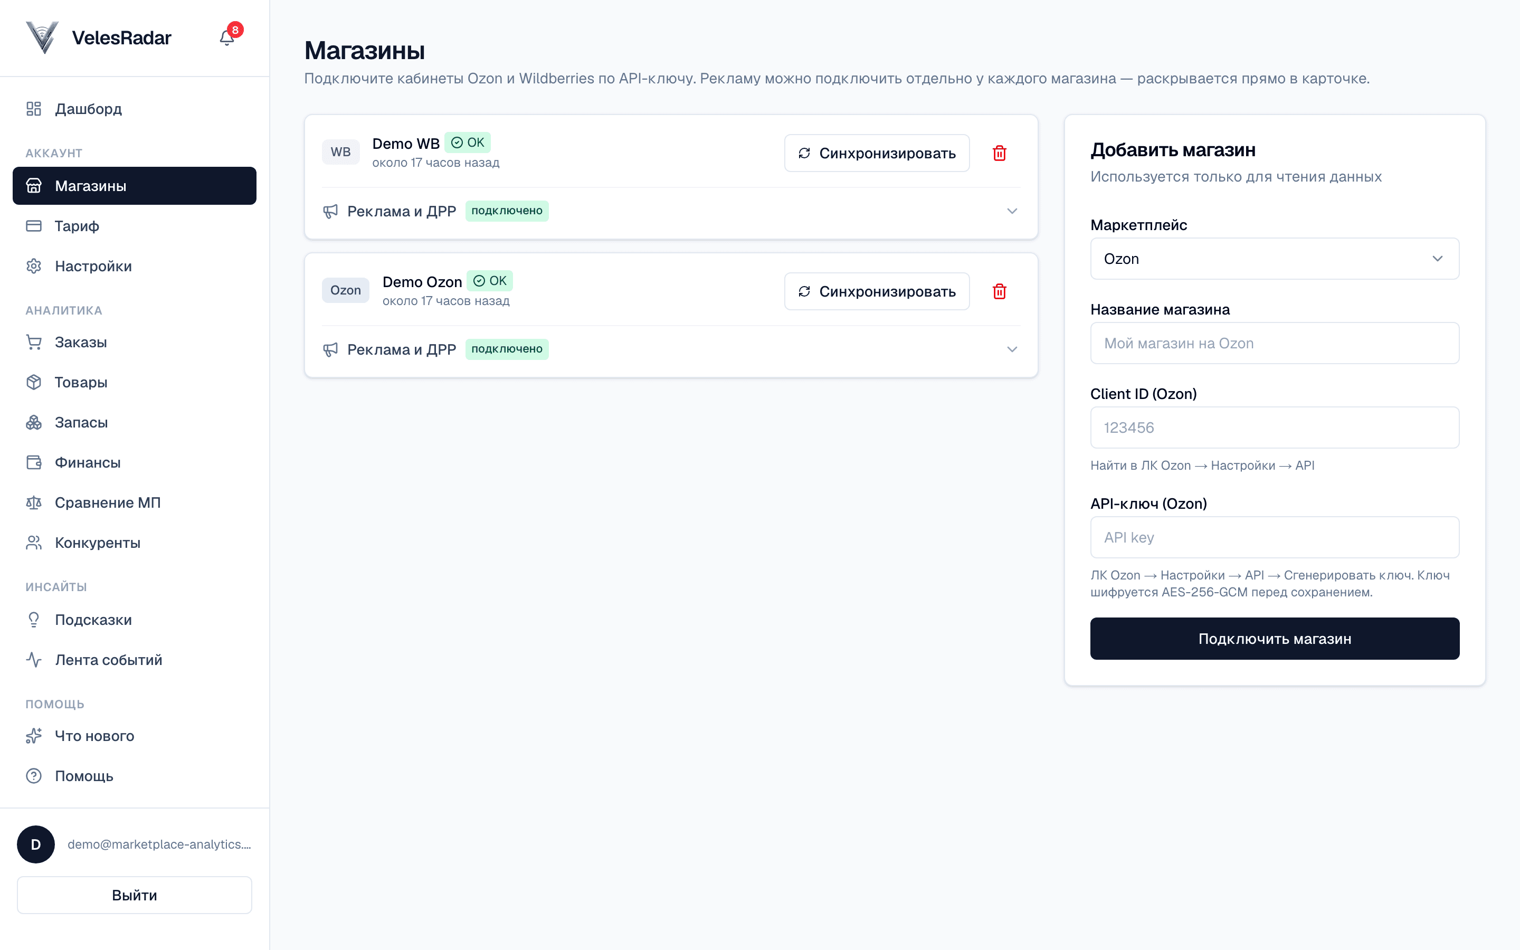Viewport: 1520px width, 950px height.
Task: Focus the Client ID (Ozon) field
Action: point(1275,427)
